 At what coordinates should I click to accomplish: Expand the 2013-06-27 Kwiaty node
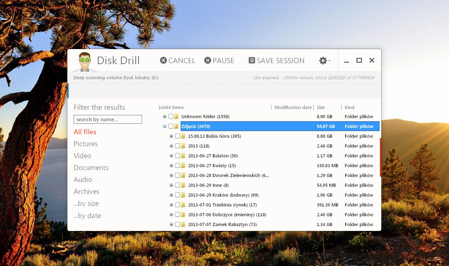click(171, 165)
